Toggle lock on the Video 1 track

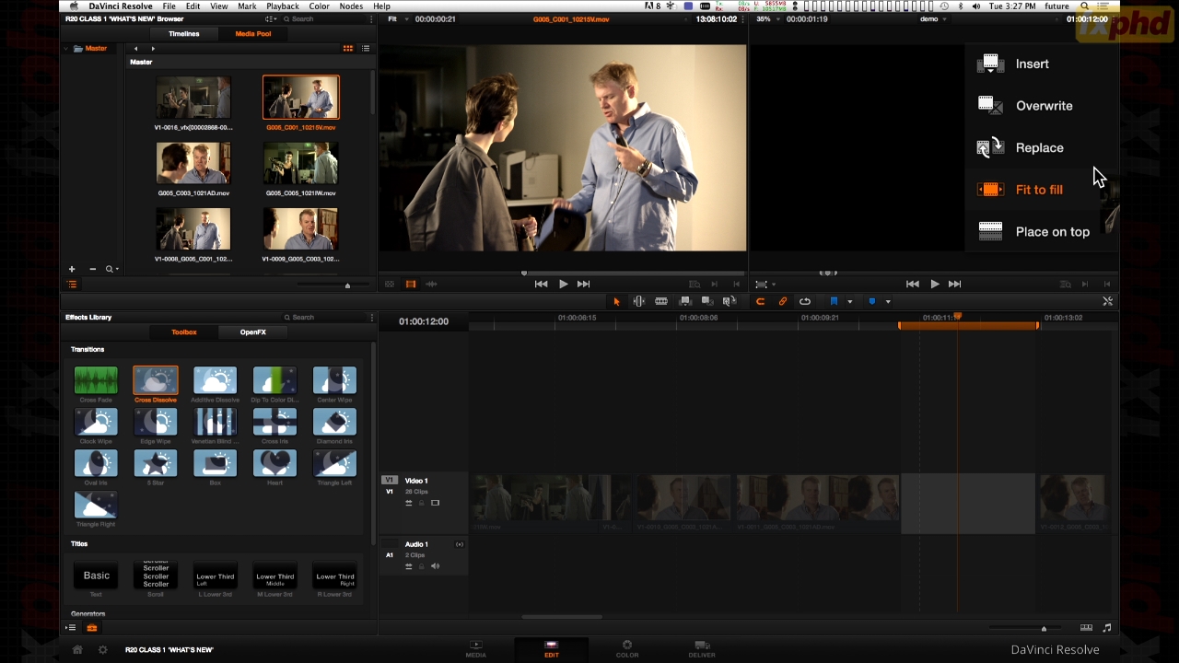pyautogui.click(x=422, y=503)
